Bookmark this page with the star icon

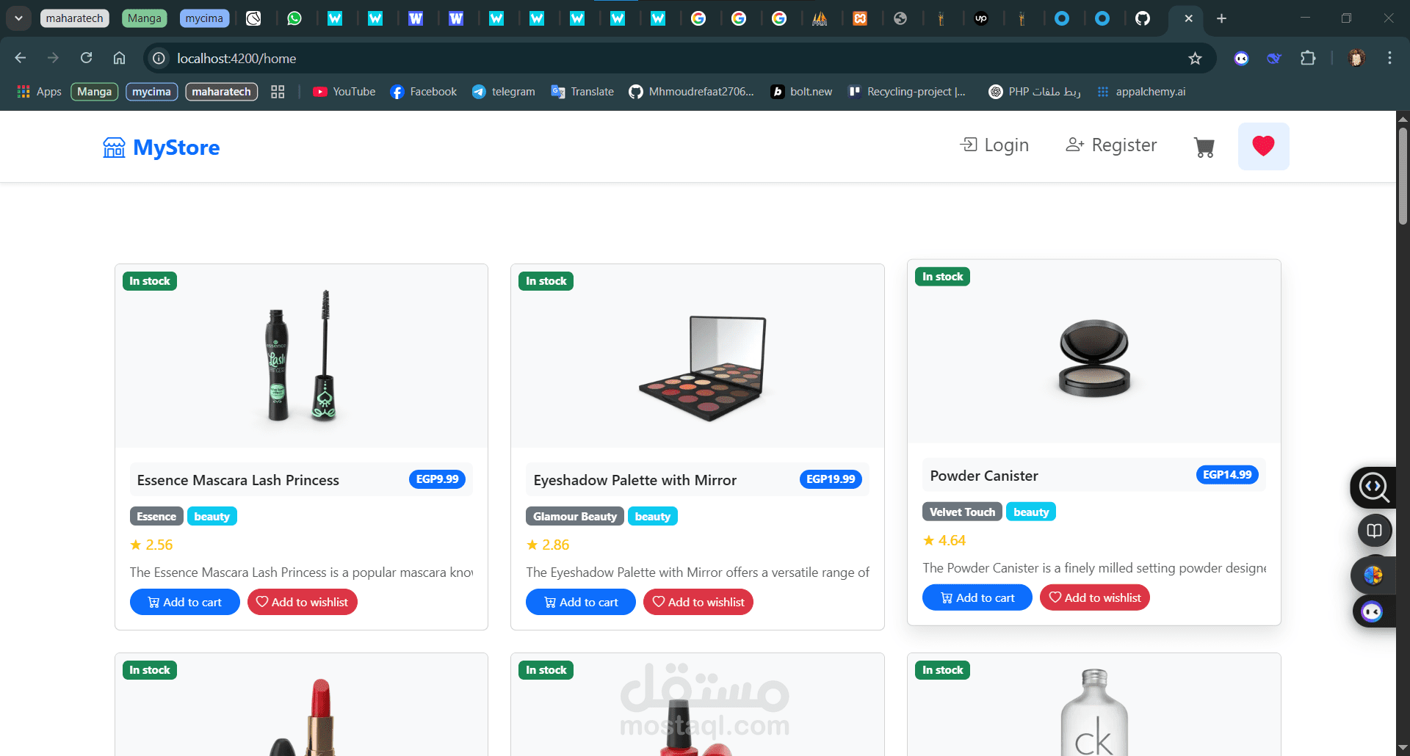1195,58
